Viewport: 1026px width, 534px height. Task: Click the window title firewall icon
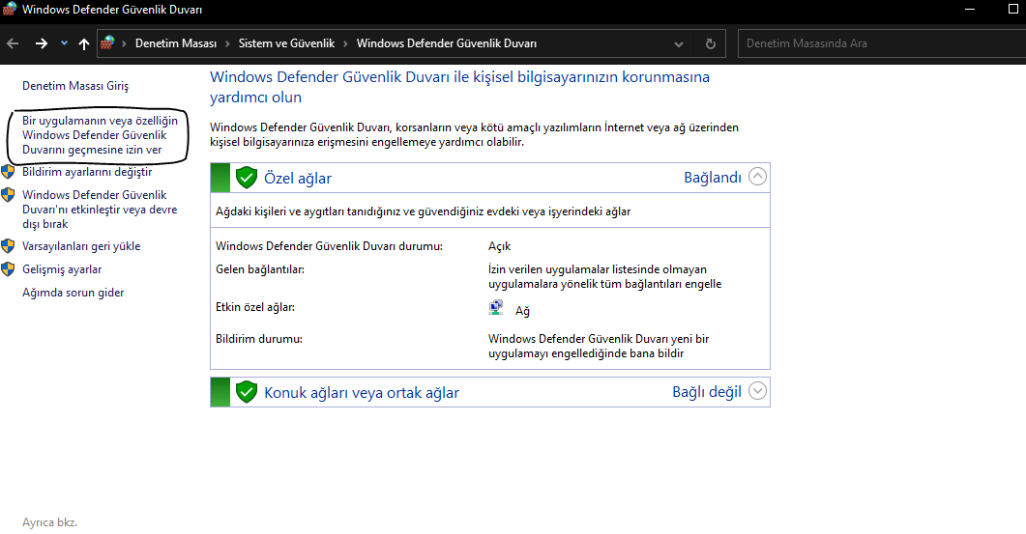pyautogui.click(x=9, y=9)
